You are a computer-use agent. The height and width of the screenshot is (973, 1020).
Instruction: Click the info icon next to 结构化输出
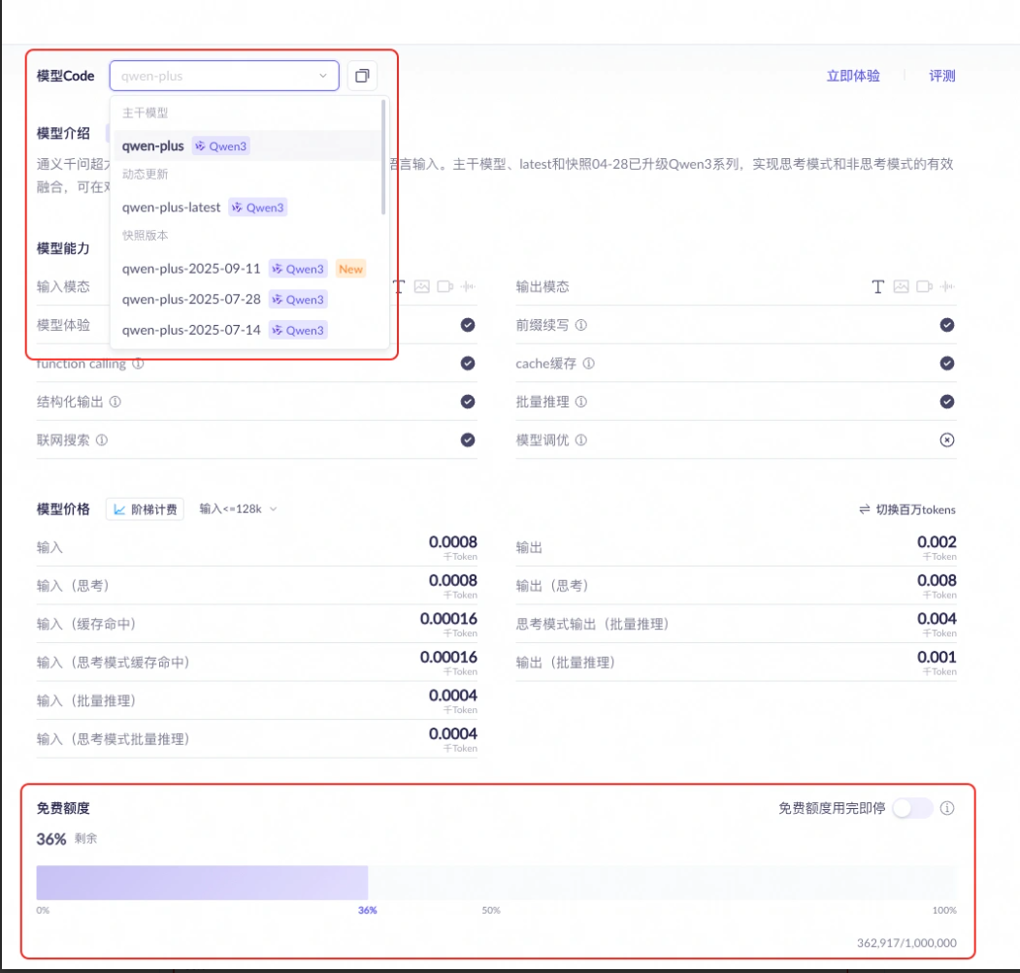(x=115, y=402)
